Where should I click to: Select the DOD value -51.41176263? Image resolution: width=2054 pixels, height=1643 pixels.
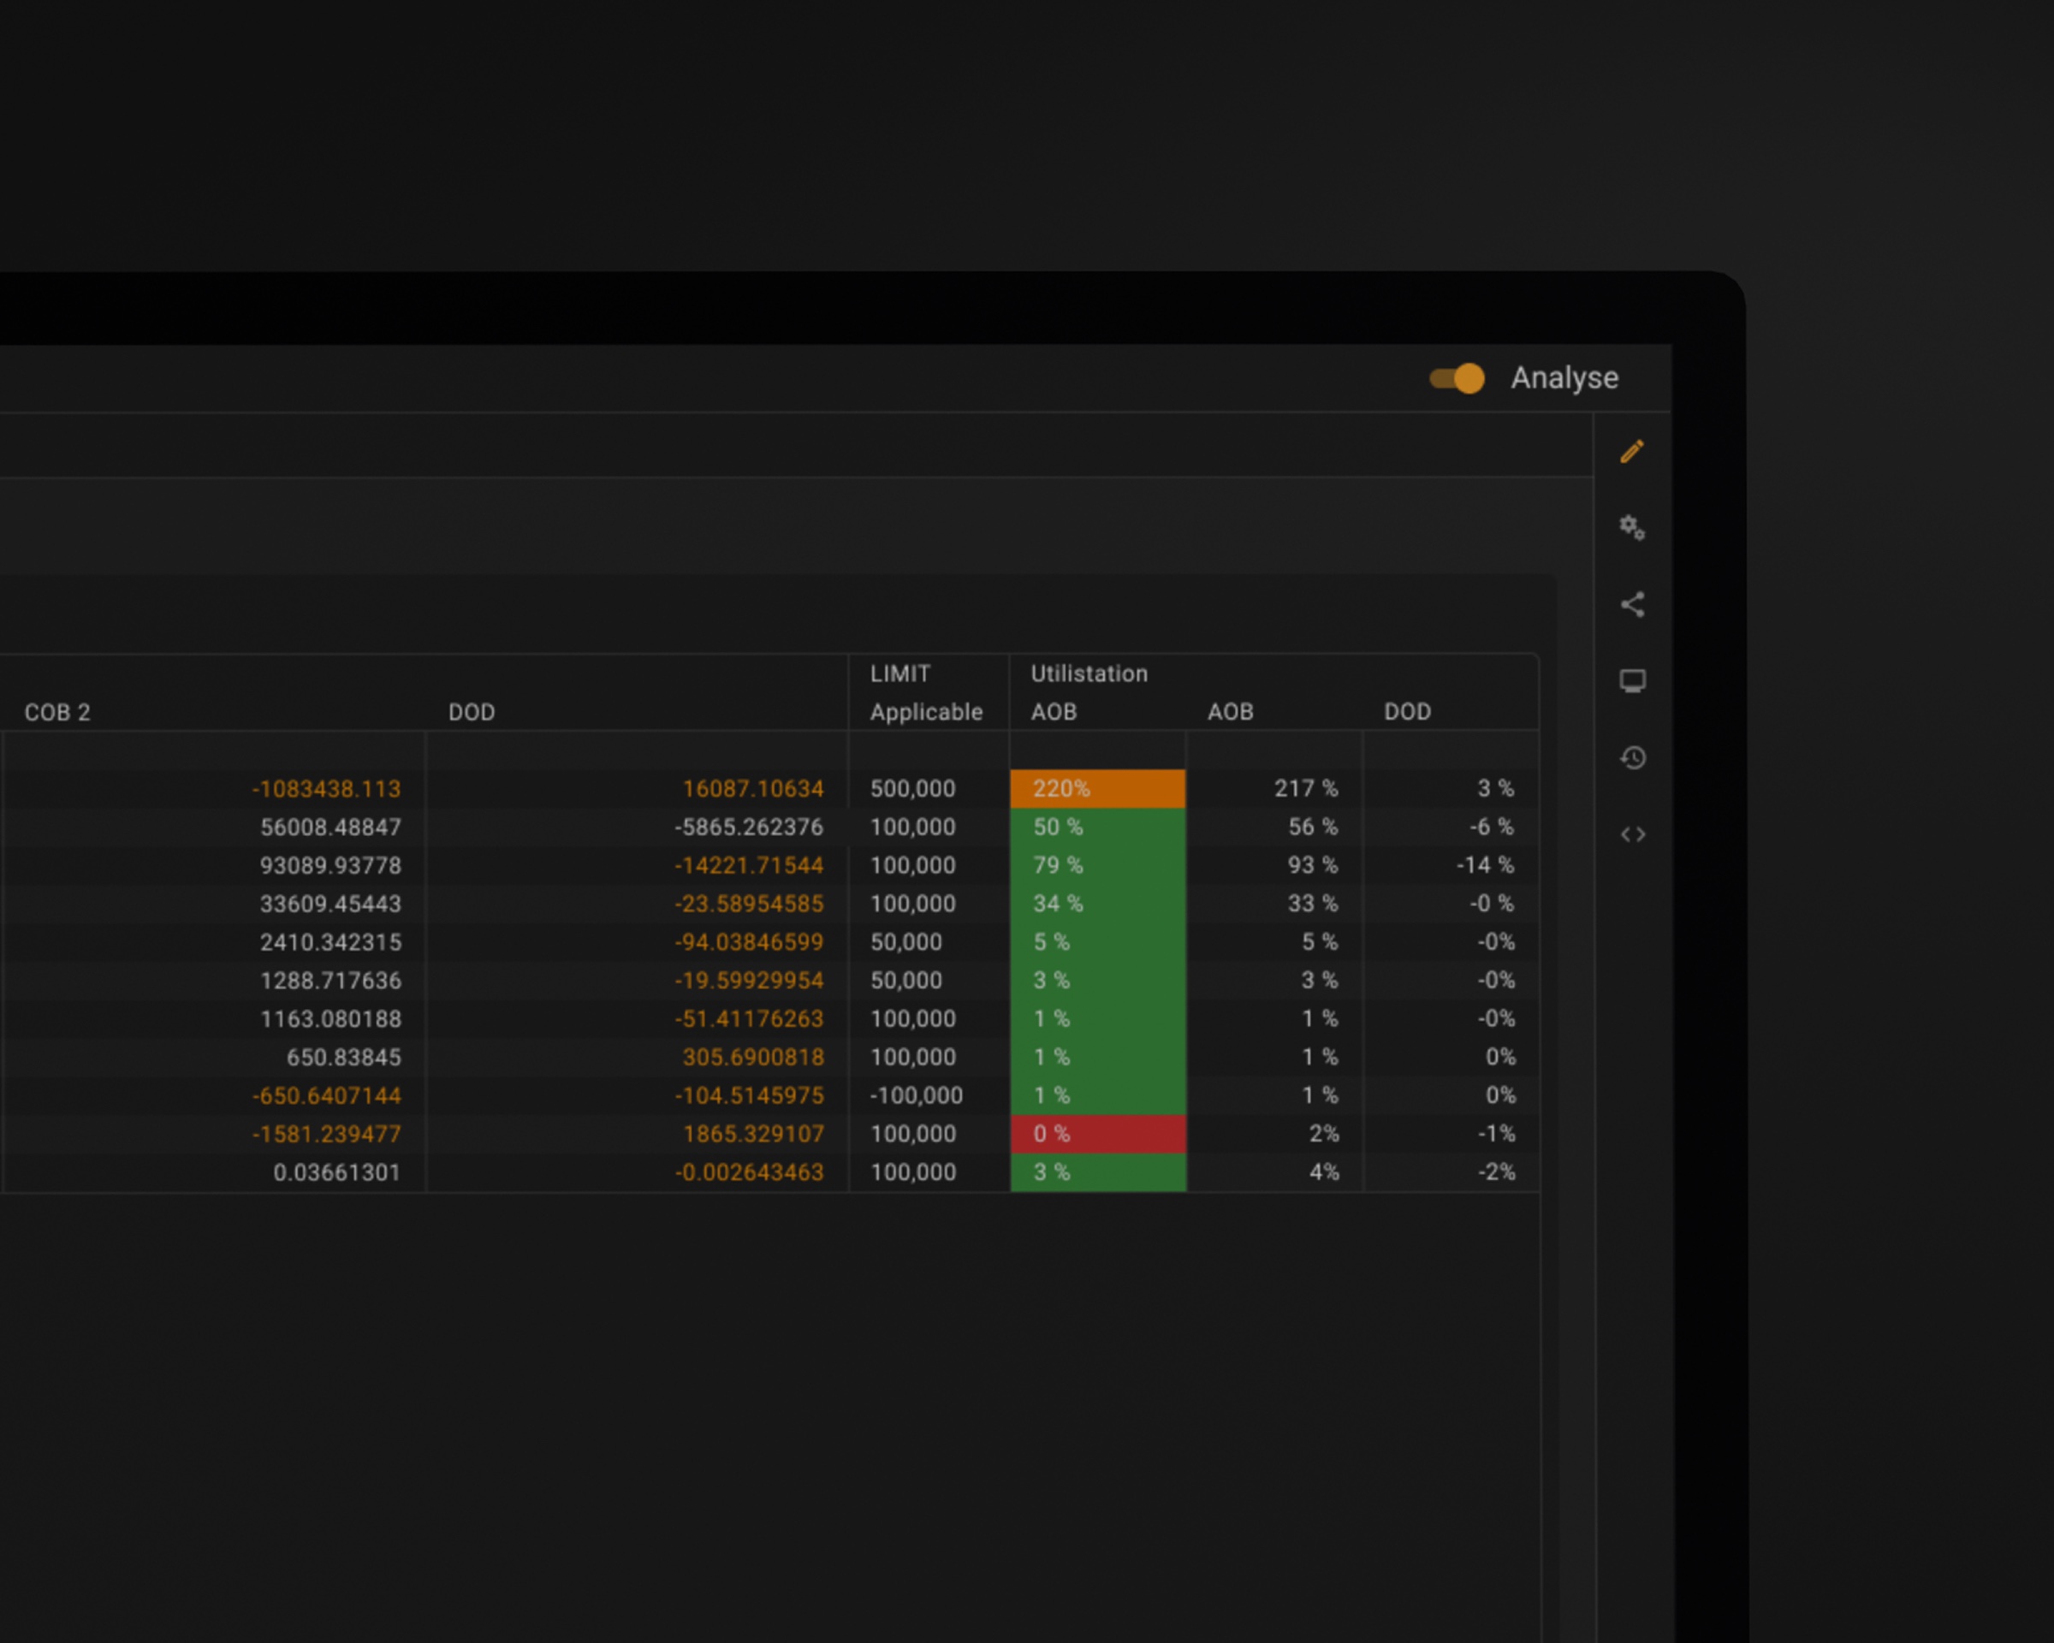coord(749,1019)
